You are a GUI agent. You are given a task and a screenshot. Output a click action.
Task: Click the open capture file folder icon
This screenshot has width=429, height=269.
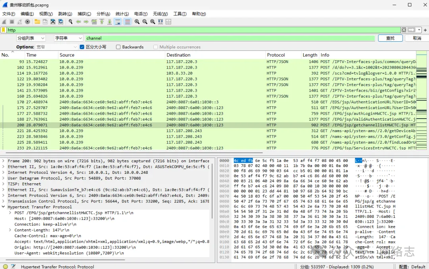click(37, 22)
